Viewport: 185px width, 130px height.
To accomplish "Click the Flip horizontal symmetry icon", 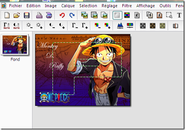I will (175, 26).
